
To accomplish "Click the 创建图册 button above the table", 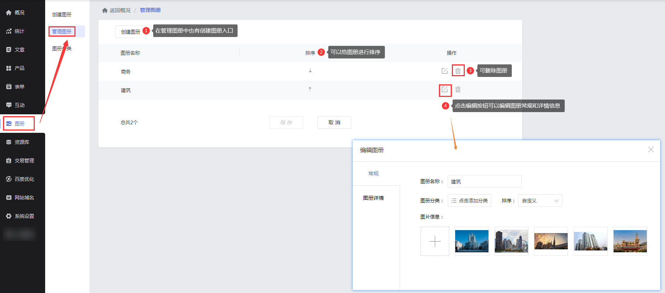I will pos(131,32).
